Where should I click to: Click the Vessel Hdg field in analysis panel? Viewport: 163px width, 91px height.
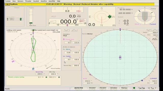click(76, 65)
